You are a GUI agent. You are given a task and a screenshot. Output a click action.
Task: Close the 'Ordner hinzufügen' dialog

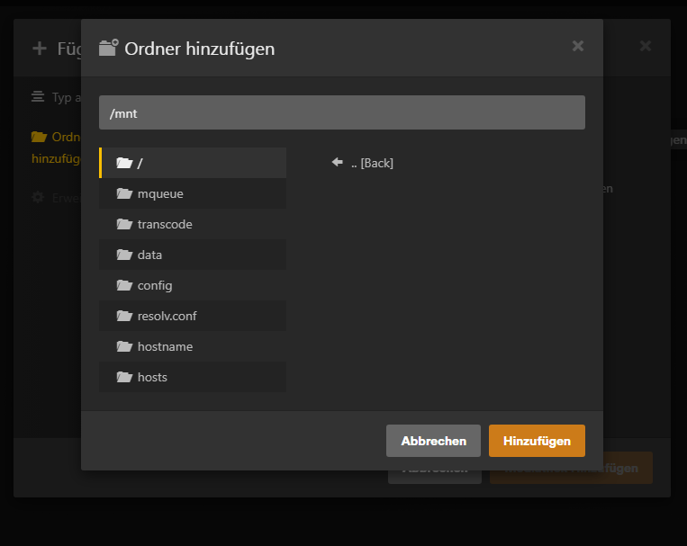[578, 46]
